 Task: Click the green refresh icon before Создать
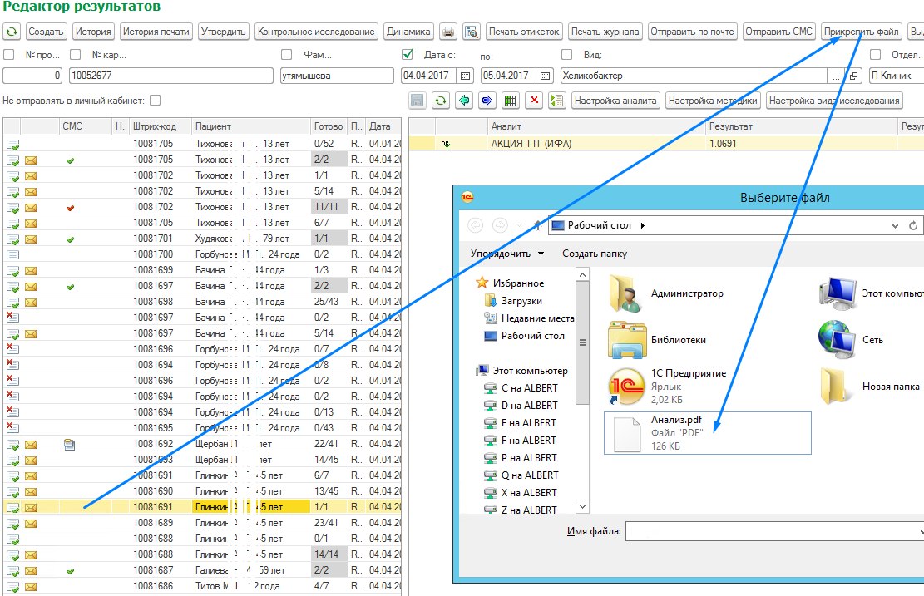click(12, 32)
